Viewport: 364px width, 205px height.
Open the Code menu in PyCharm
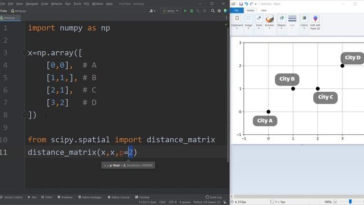point(44,4)
